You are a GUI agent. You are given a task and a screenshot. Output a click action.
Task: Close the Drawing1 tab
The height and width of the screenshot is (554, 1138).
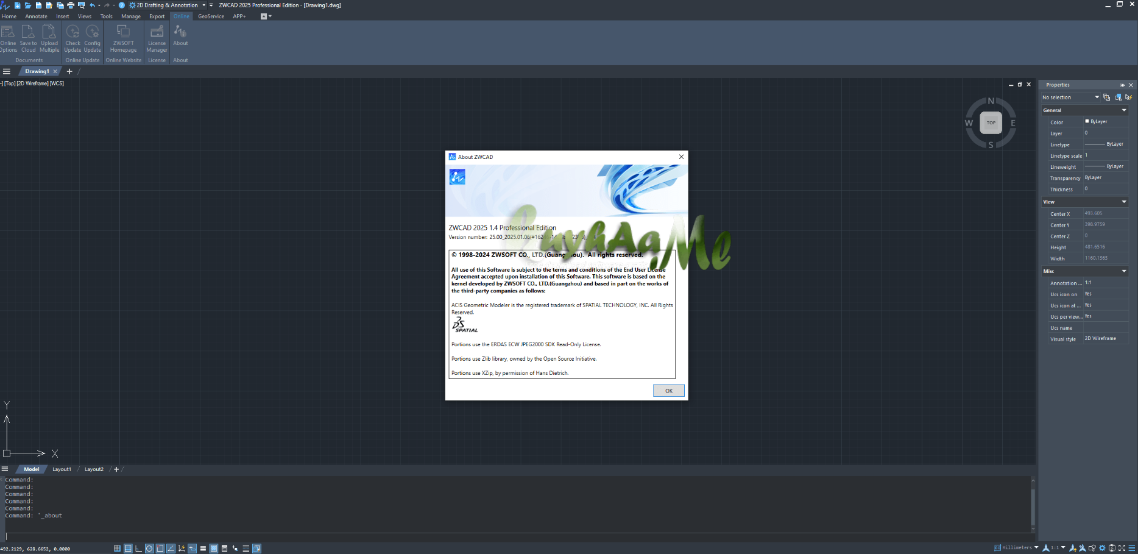55,71
